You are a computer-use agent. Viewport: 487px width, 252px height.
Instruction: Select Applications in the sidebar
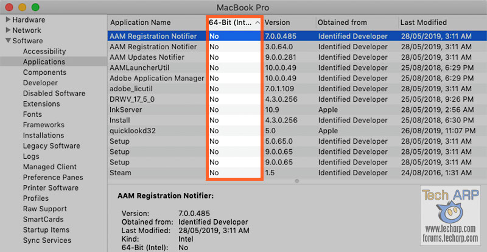[x=44, y=62]
